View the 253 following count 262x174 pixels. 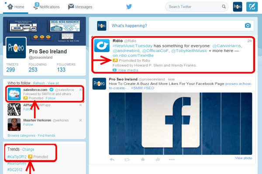33,70
